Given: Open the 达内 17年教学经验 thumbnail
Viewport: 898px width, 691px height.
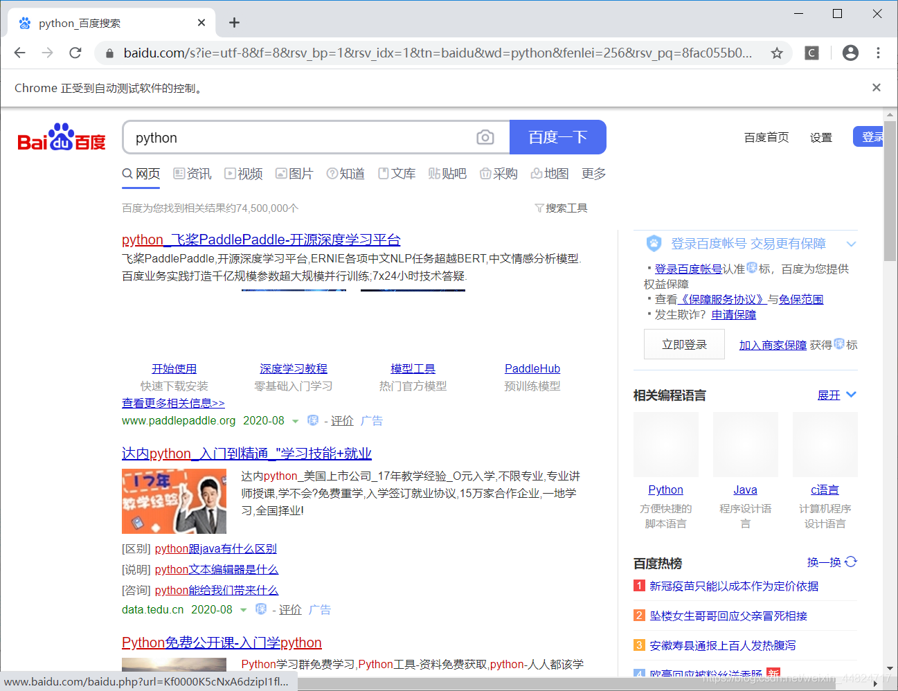Looking at the screenshot, I should pos(174,501).
